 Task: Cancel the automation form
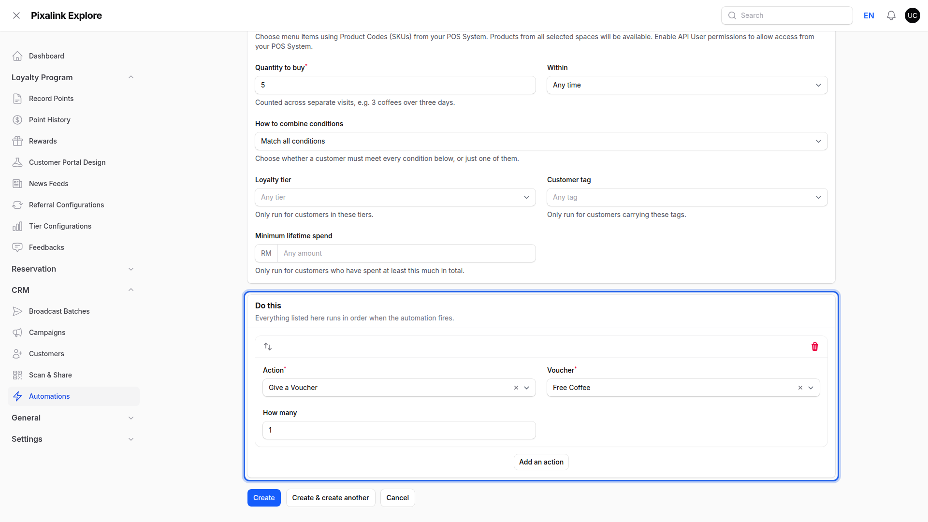pyautogui.click(x=398, y=498)
